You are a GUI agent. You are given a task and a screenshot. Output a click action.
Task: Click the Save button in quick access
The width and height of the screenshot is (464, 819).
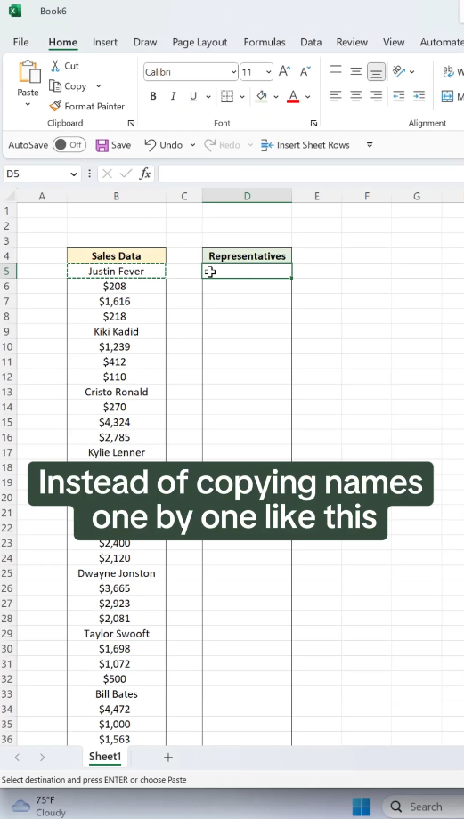tap(113, 145)
